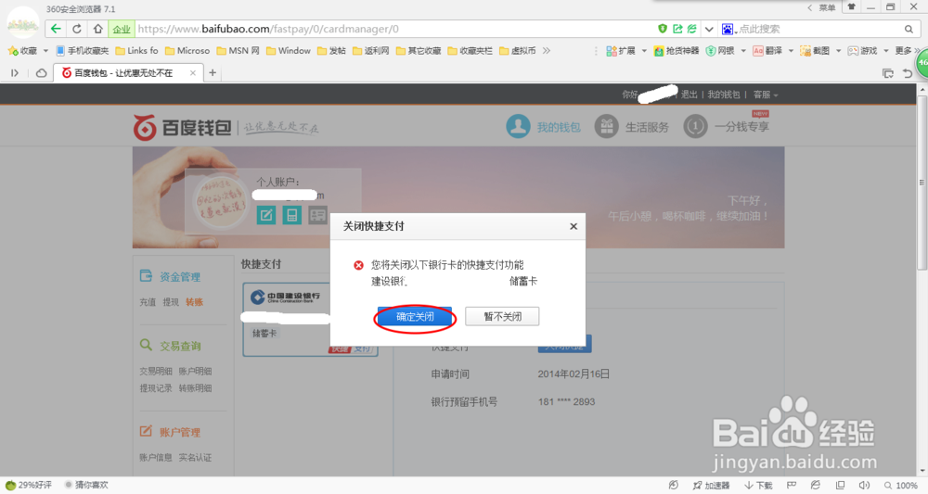
Task: Click the 加速器 status bar item
Action: 711,485
